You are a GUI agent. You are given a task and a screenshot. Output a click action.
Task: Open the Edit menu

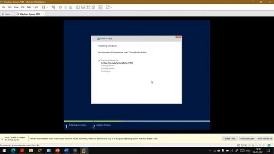[9, 7]
